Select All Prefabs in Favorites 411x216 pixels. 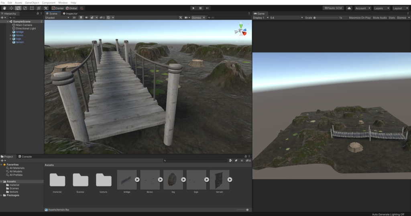(x=16, y=175)
